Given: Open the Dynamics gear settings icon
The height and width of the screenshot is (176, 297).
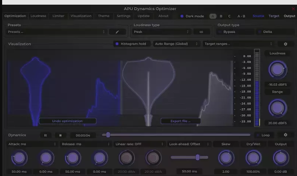Looking at the screenshot, I should tap(285, 135).
